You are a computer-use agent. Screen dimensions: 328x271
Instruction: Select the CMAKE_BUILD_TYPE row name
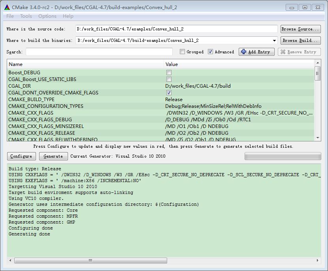click(x=31, y=99)
